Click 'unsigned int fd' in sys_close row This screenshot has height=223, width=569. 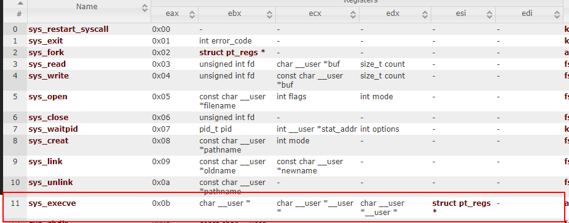227,117
